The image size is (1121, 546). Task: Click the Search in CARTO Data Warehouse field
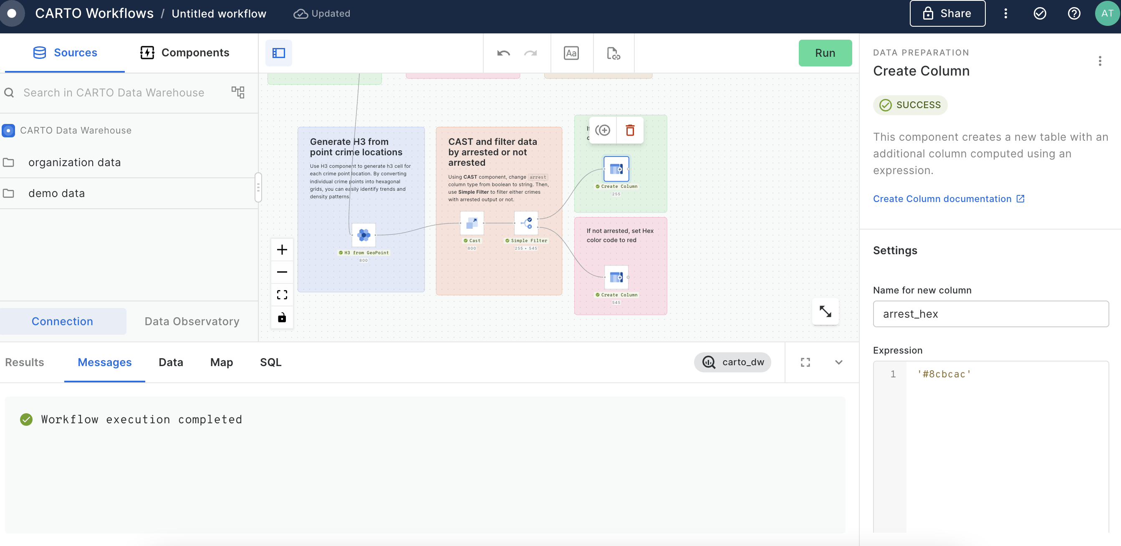pyautogui.click(x=113, y=92)
